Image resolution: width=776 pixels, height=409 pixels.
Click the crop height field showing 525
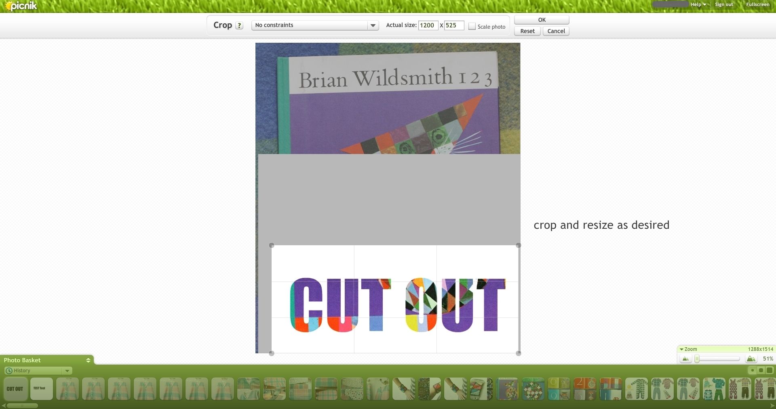click(454, 25)
